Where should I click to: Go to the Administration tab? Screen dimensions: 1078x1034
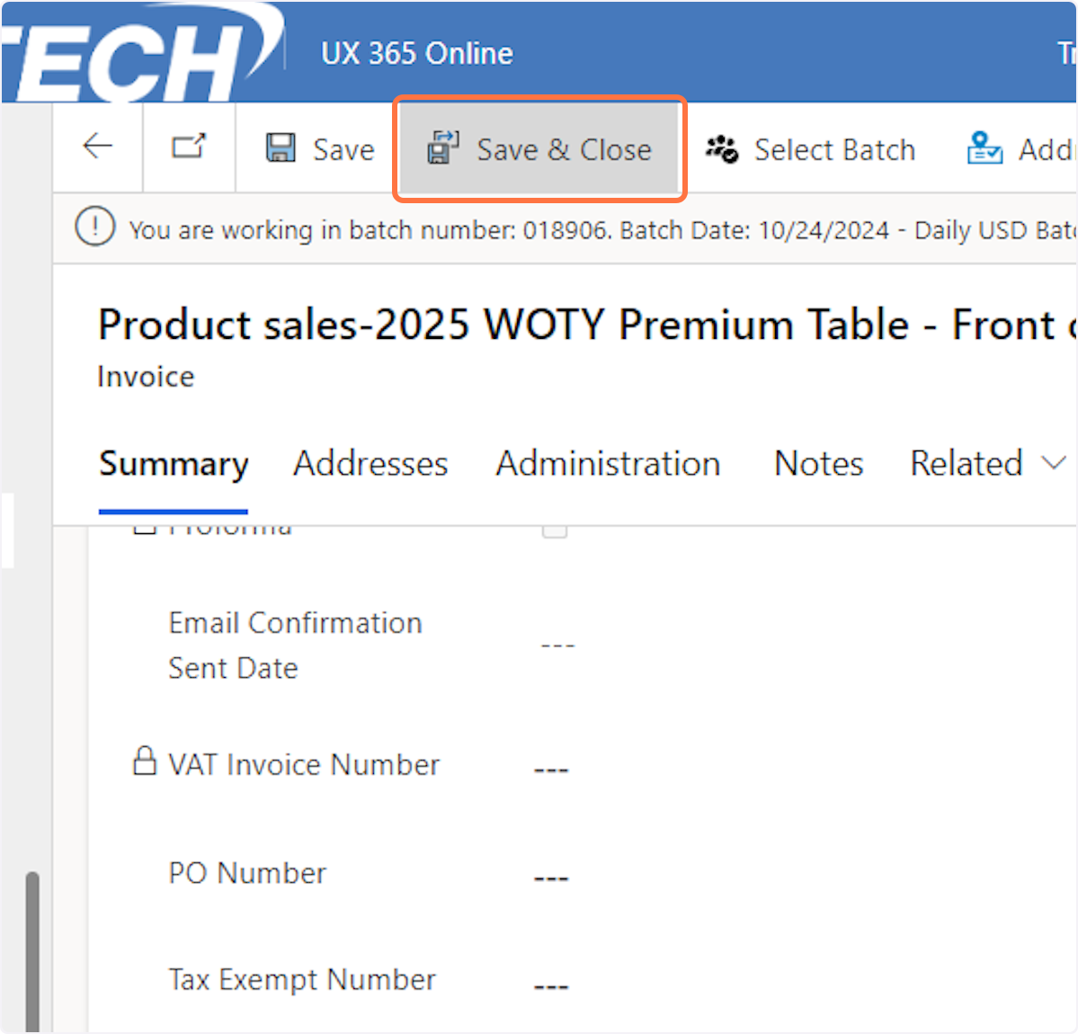click(608, 464)
